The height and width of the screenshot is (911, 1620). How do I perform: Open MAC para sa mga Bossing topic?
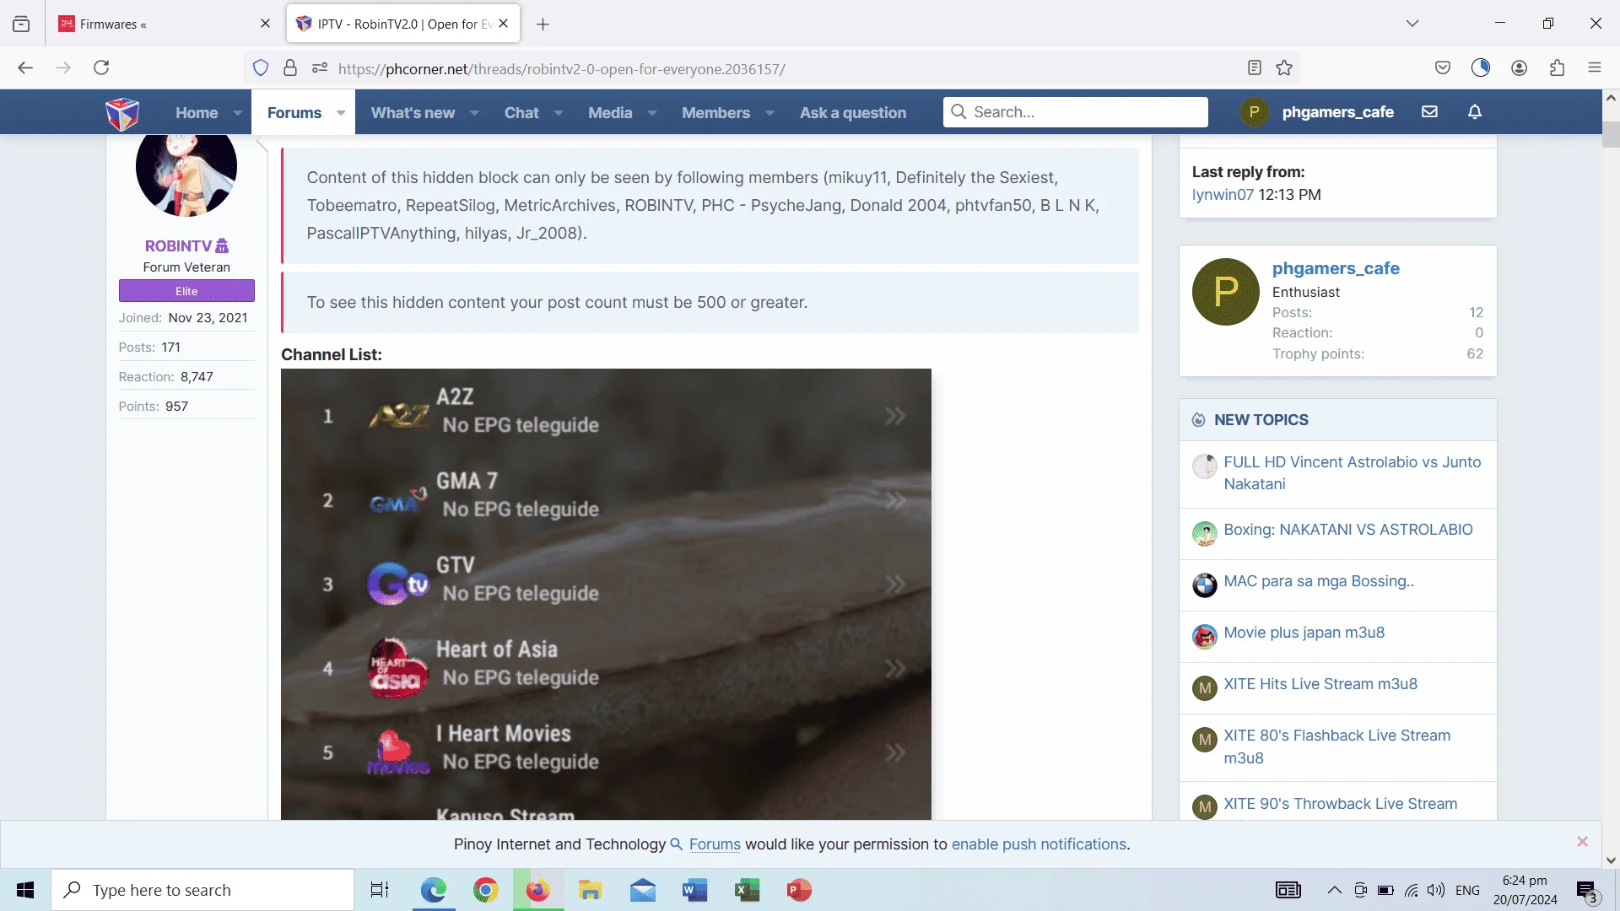click(x=1319, y=581)
